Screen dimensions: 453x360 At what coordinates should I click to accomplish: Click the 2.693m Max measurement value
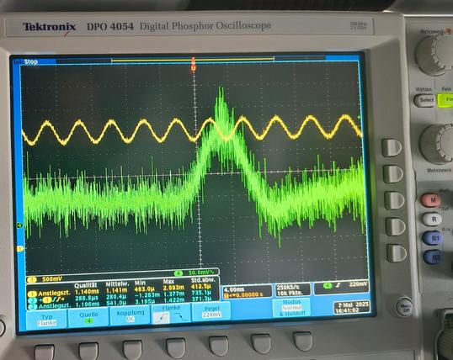(173, 288)
